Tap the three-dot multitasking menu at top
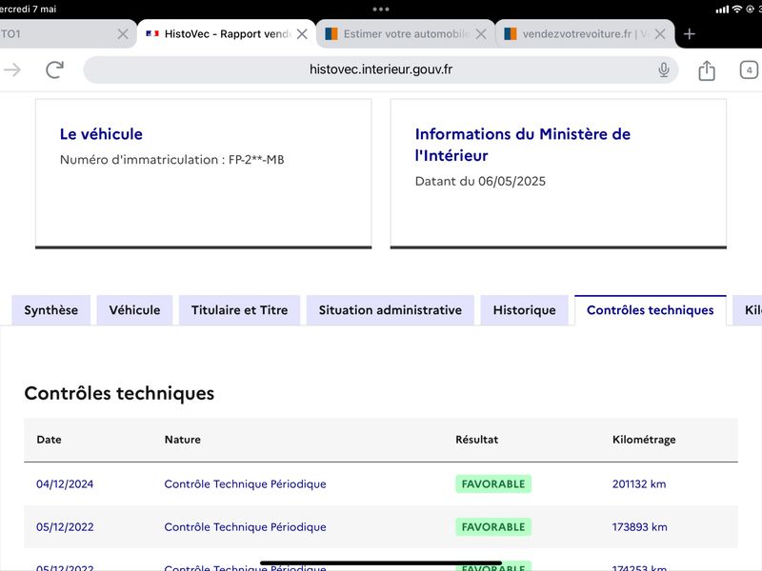 380,9
